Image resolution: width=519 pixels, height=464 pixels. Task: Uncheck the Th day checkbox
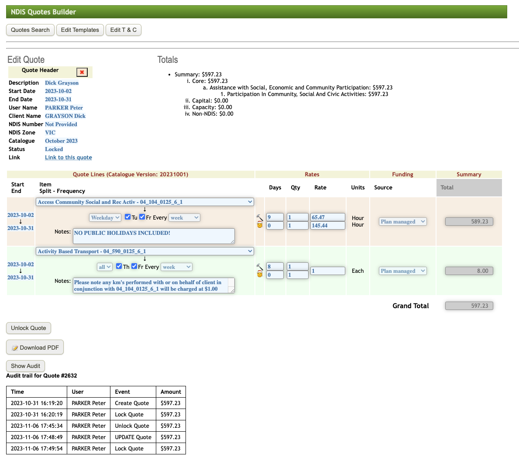pos(119,266)
